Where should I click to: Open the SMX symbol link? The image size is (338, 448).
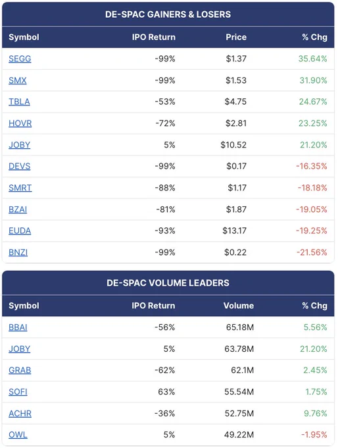click(17, 80)
